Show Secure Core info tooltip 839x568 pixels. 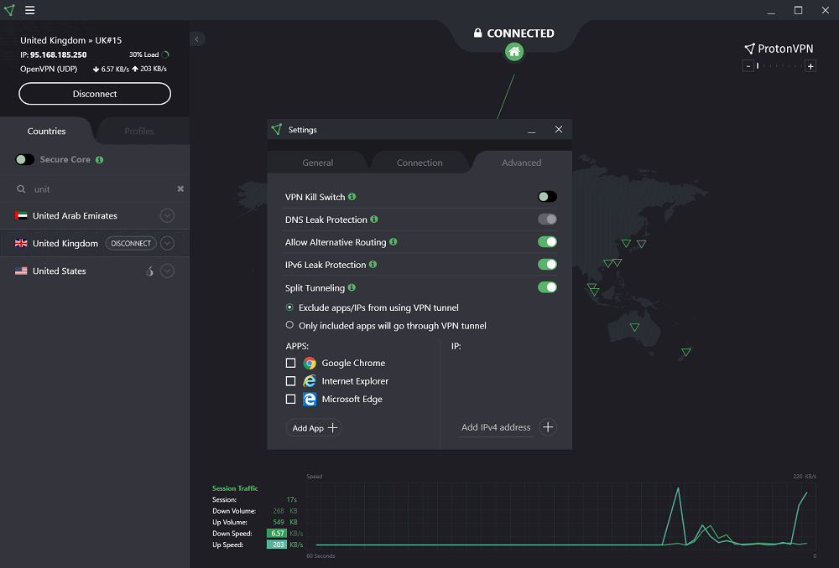(100, 160)
